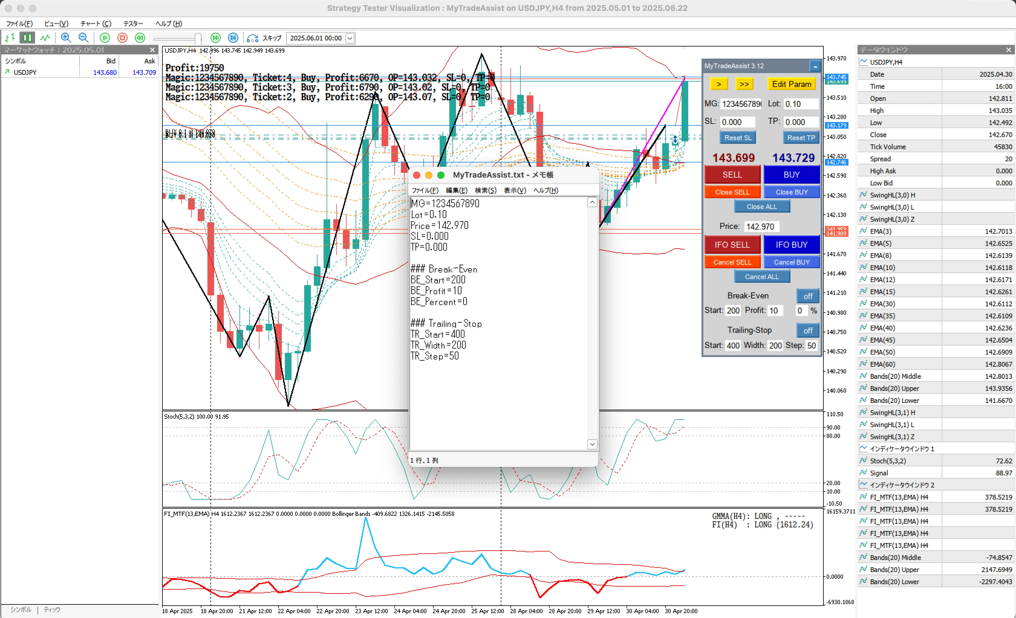
Task: Click the double arrow >> yellow button
Action: click(744, 84)
